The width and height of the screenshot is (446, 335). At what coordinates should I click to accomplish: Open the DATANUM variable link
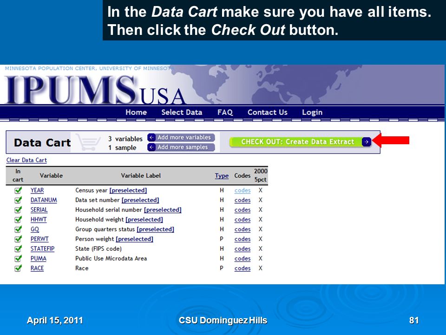[44, 200]
